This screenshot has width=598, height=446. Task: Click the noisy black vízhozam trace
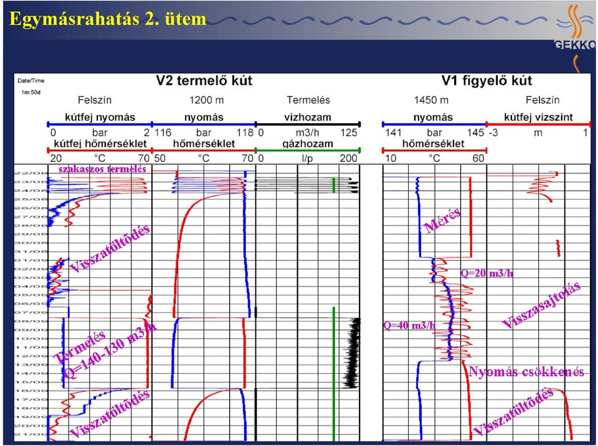[x=352, y=353]
